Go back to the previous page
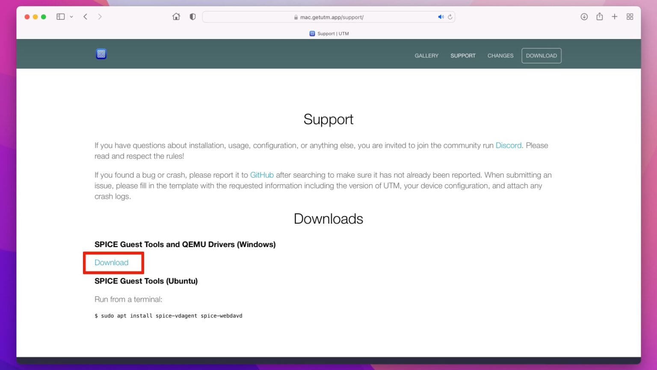This screenshot has height=370, width=657. click(x=86, y=17)
